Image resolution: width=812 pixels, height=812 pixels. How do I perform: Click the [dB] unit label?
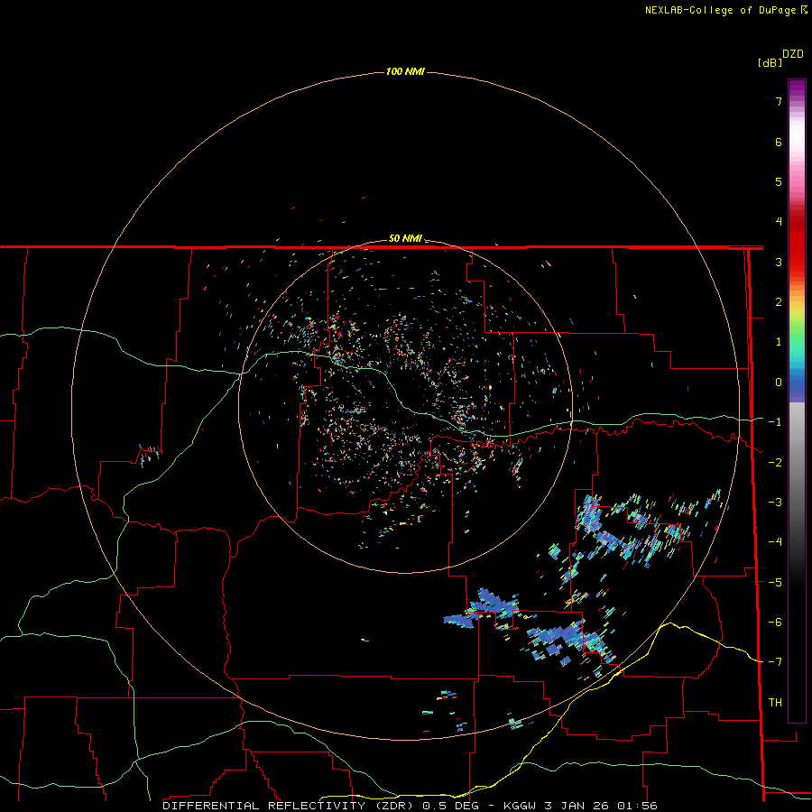(770, 63)
